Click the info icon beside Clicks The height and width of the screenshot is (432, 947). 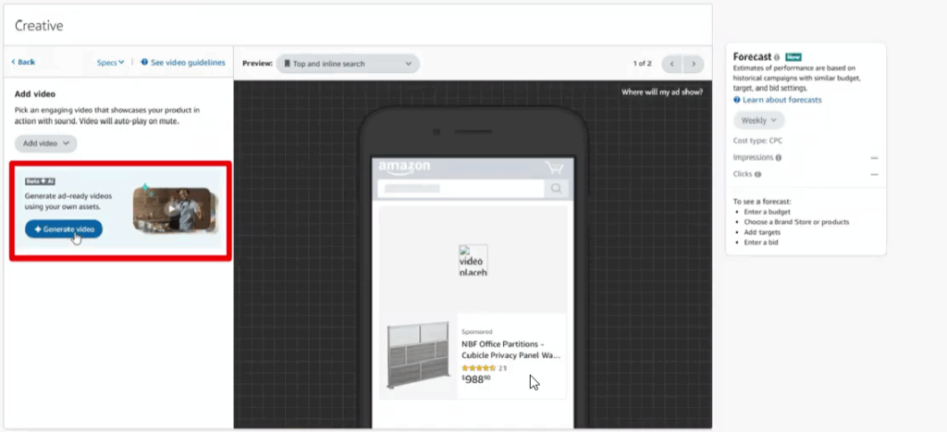(757, 174)
